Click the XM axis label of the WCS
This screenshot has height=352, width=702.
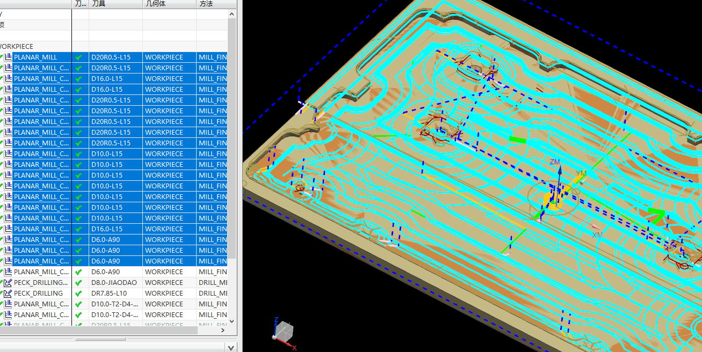click(597, 234)
